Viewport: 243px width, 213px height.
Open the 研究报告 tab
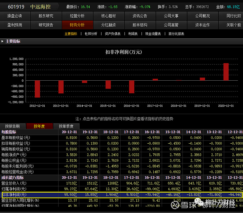pos(46,25)
